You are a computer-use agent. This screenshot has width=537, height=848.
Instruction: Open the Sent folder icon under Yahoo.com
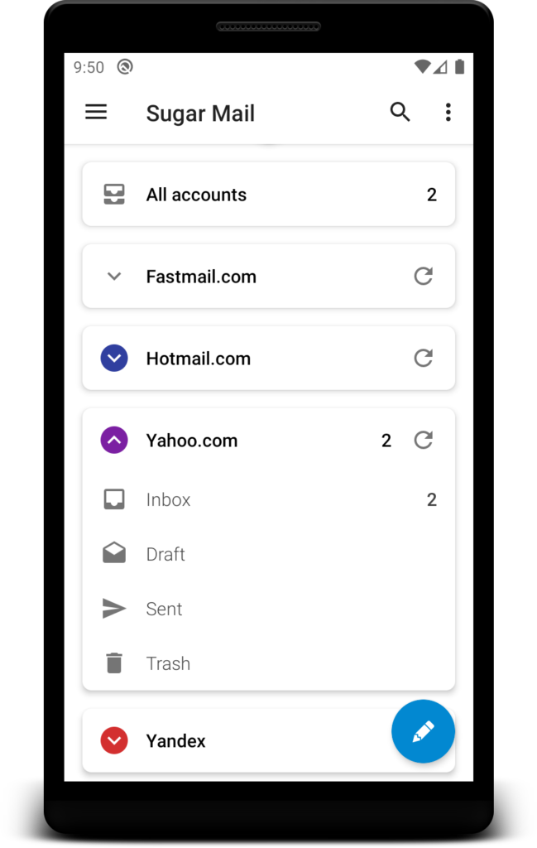tap(113, 608)
